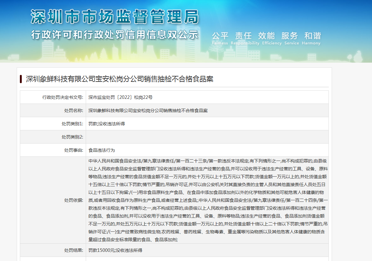Click the 处罚依据 legal basis paragraph
This screenshot has height=261, width=372.
tap(208, 200)
